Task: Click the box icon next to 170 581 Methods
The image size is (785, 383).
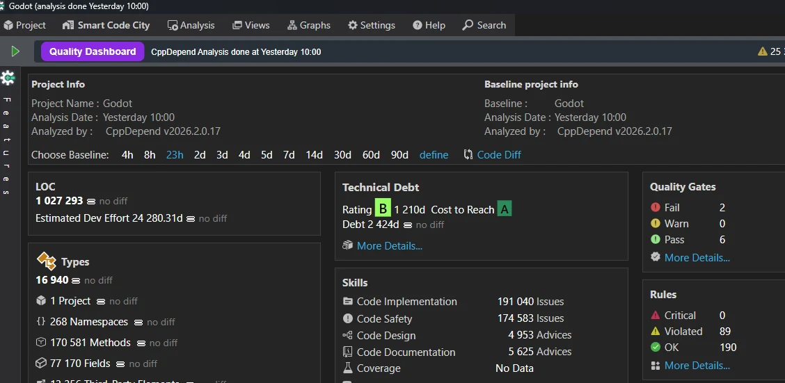Action: coord(41,343)
